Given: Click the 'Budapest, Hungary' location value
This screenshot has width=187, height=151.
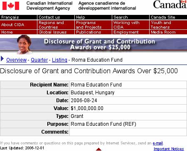Looking at the screenshot, I should 93,93.
